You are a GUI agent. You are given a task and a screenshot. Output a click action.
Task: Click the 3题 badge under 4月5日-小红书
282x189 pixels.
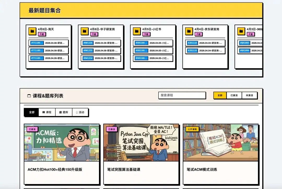click(146, 34)
